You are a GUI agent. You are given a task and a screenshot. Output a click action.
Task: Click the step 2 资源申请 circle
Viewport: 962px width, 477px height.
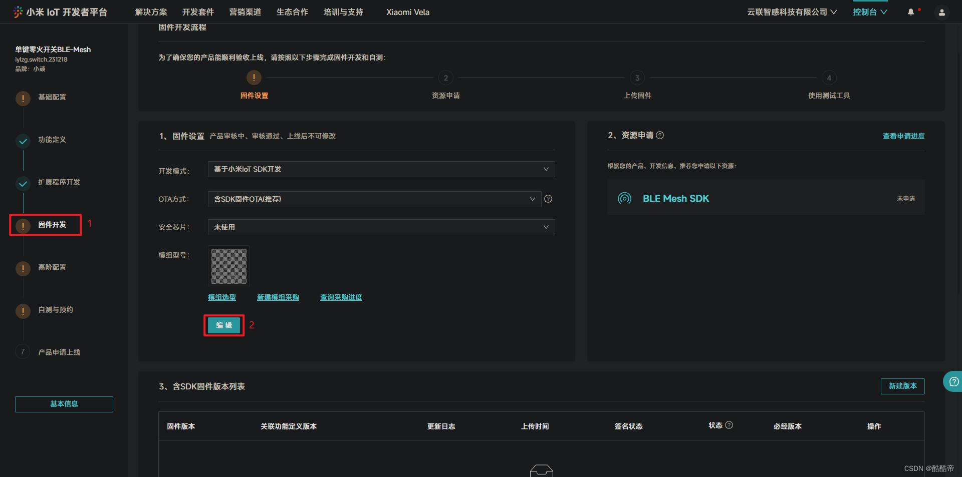coord(446,78)
